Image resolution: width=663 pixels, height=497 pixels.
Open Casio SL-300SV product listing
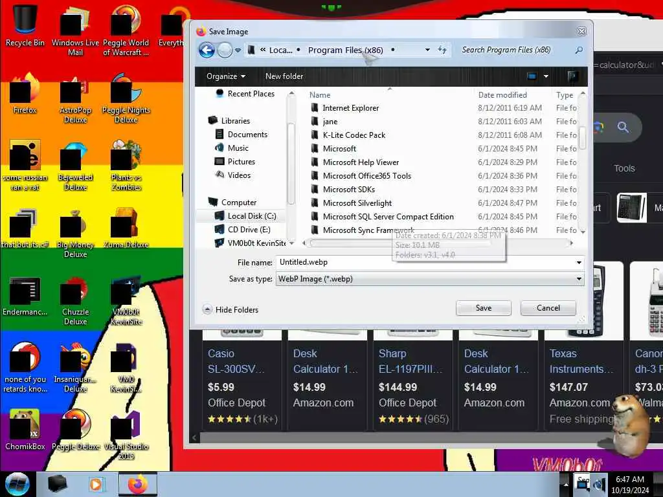click(236, 361)
